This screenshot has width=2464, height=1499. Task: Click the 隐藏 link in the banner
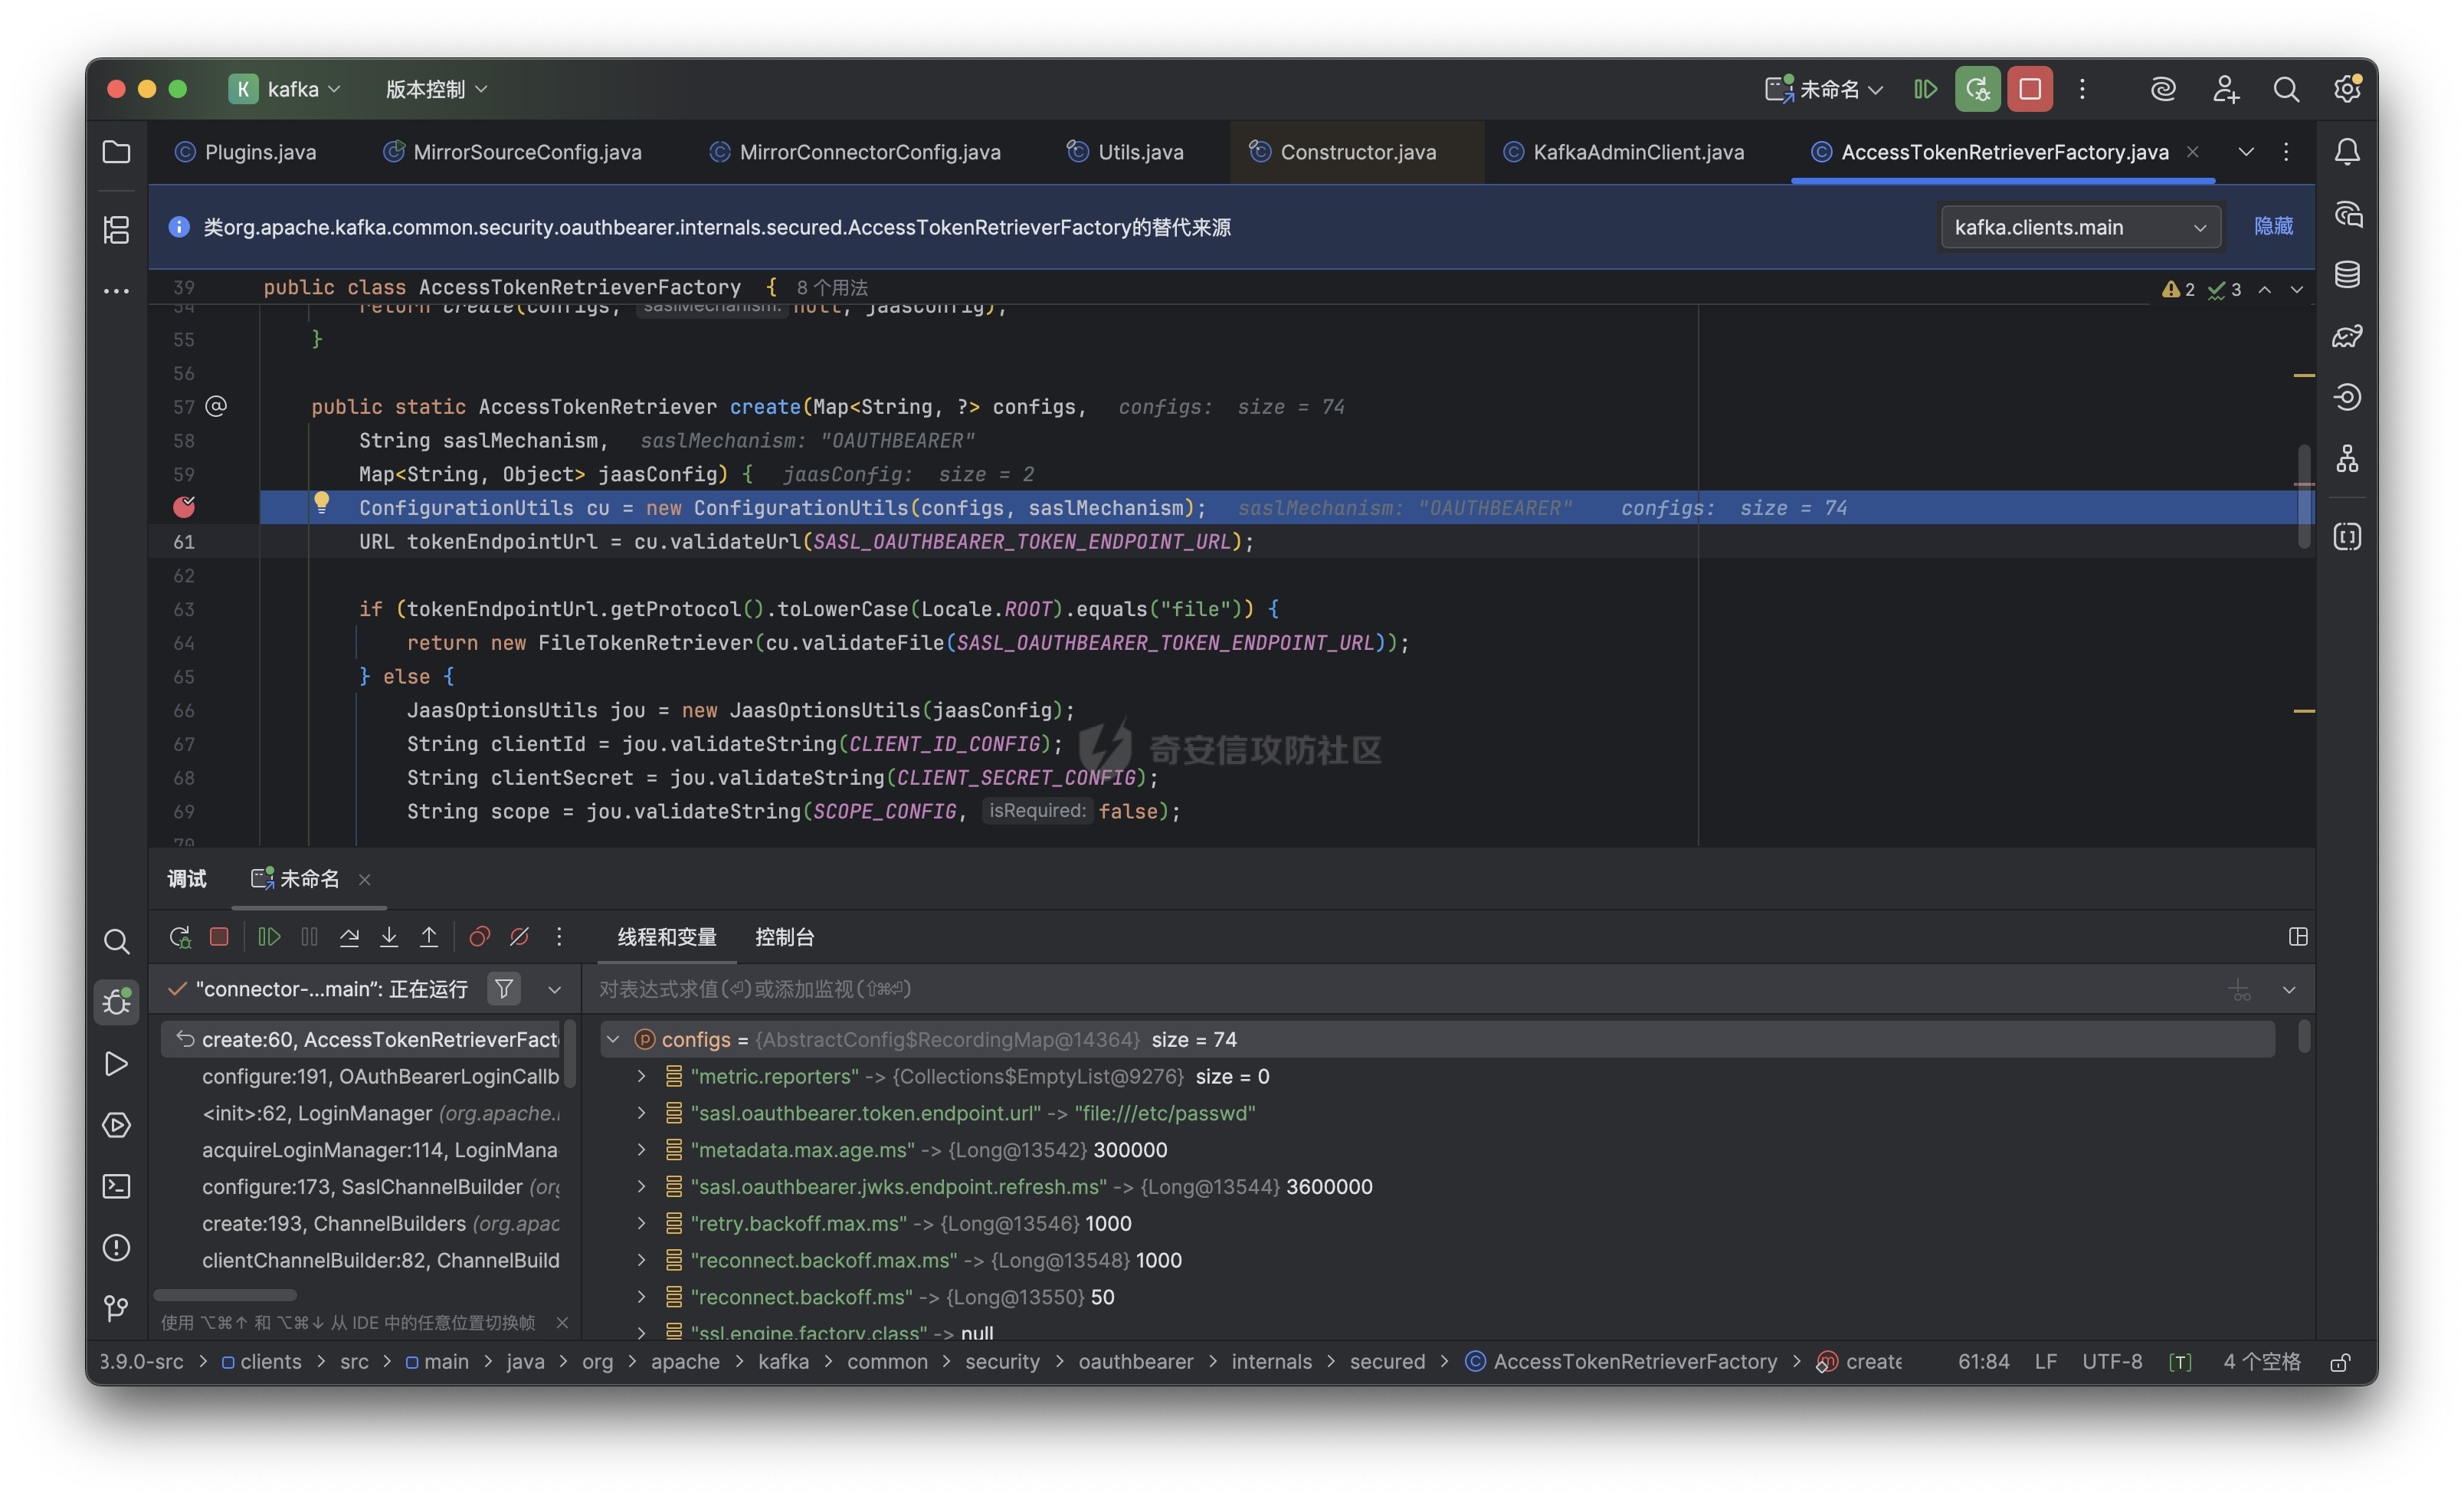tap(2273, 227)
